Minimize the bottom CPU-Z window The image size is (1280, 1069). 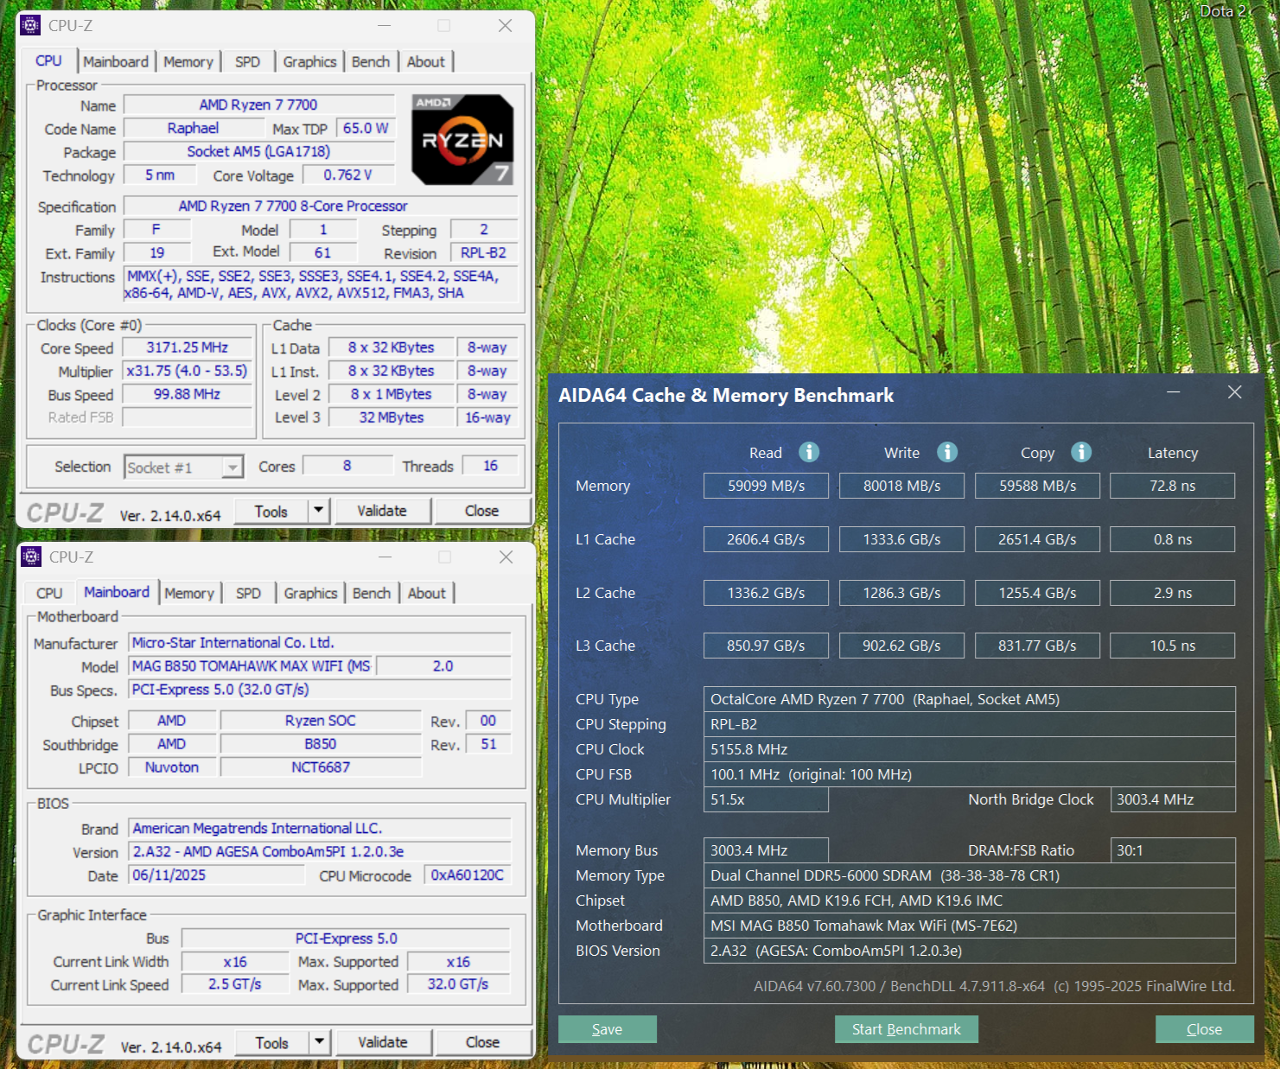click(385, 557)
